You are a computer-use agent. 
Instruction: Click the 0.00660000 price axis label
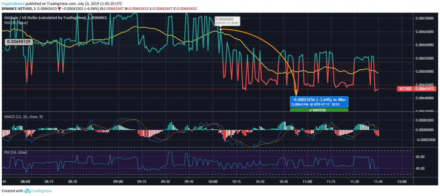(x=424, y=45)
